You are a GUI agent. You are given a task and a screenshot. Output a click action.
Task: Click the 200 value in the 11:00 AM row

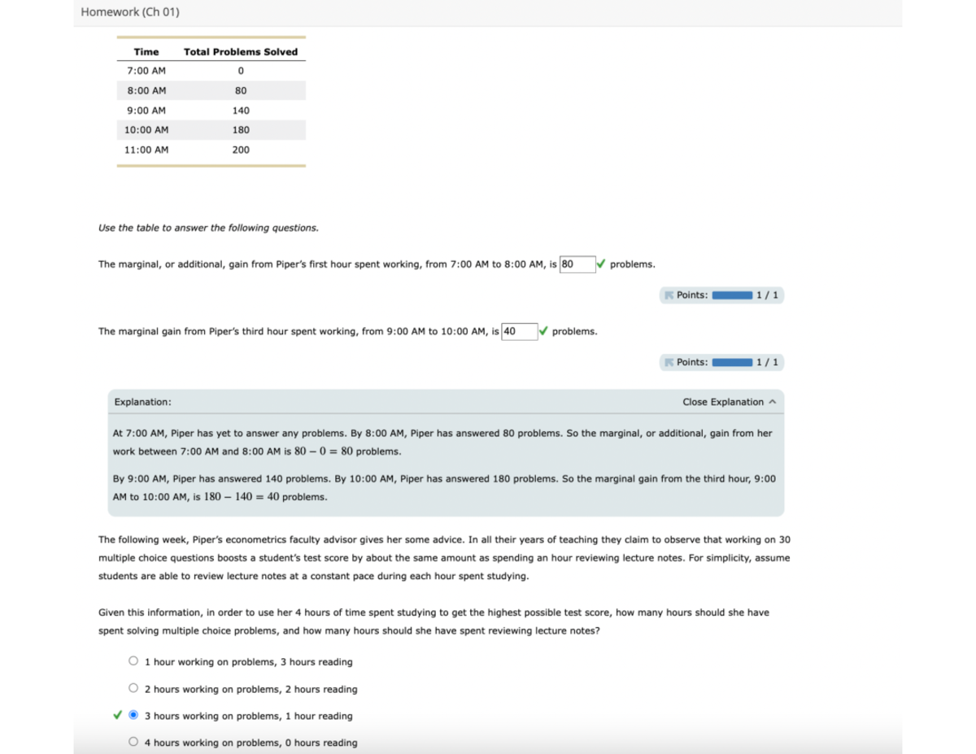[x=241, y=150]
